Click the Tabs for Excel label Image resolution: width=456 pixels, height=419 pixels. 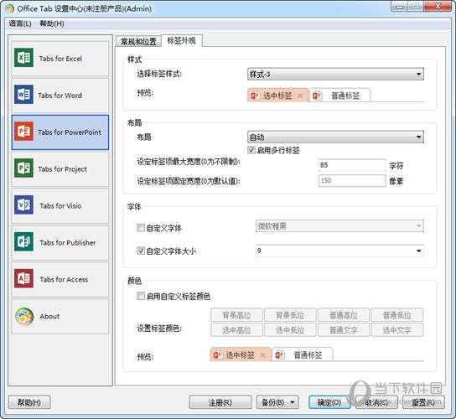coord(60,59)
